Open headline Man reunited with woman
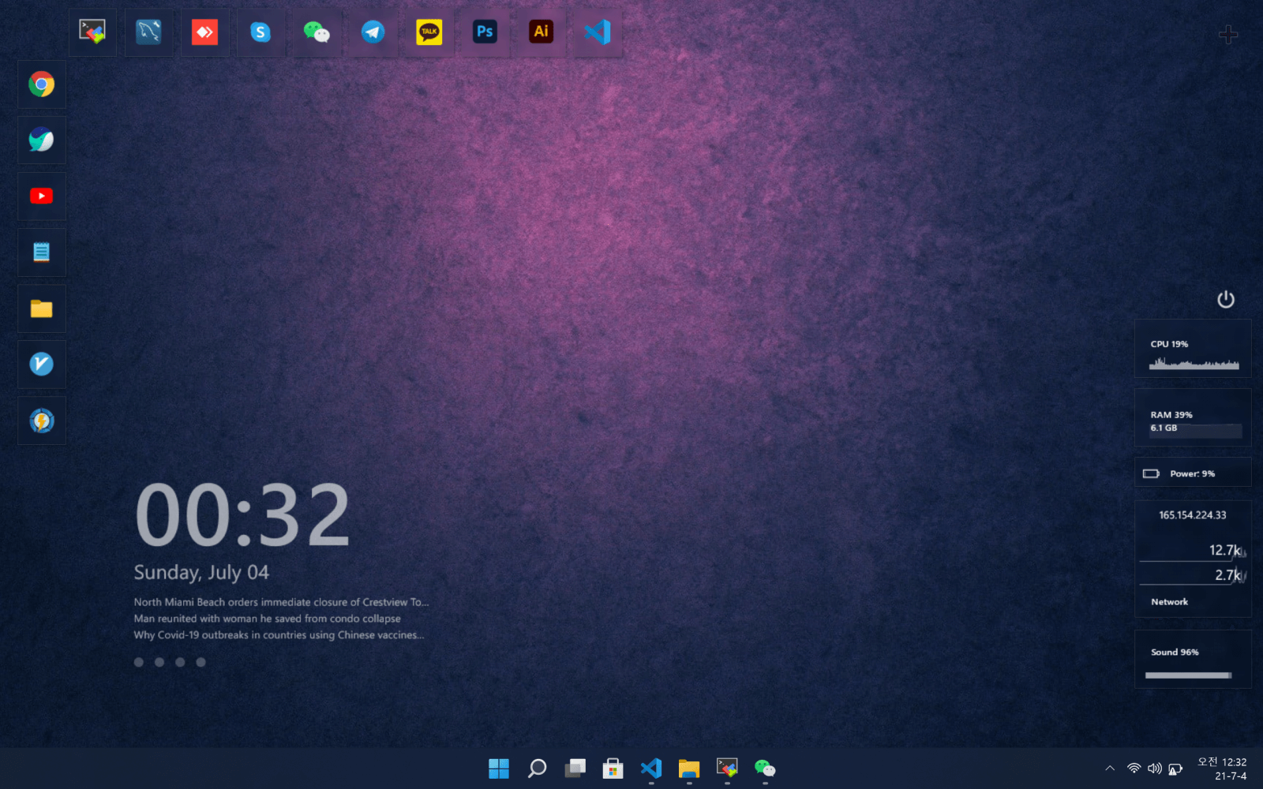This screenshot has width=1263, height=789. coord(267,619)
